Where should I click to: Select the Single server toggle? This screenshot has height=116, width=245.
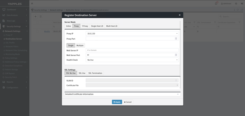(x=71, y=46)
